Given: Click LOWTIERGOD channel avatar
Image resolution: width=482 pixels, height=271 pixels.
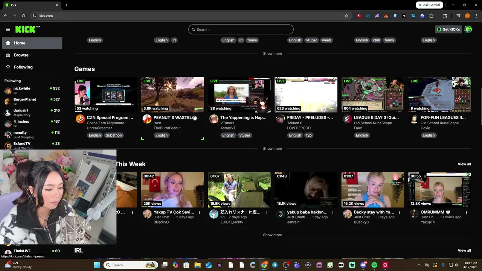Looking at the screenshot, I should click(x=281, y=119).
